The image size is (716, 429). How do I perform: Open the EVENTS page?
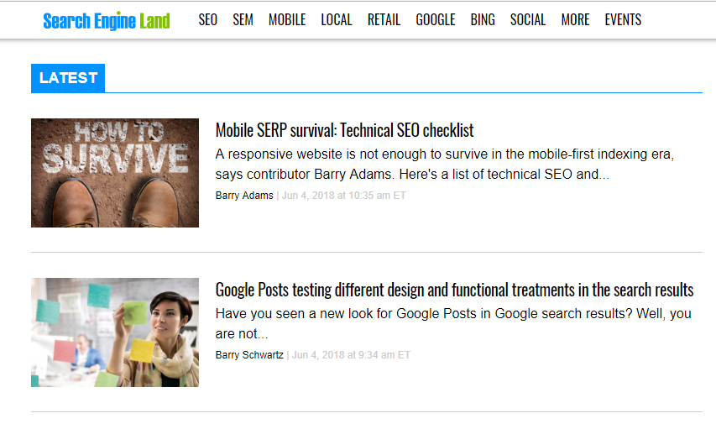coord(624,19)
